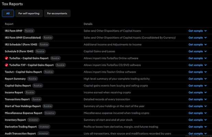
Task: Select the All filter tab
Action: coord(8,13)
